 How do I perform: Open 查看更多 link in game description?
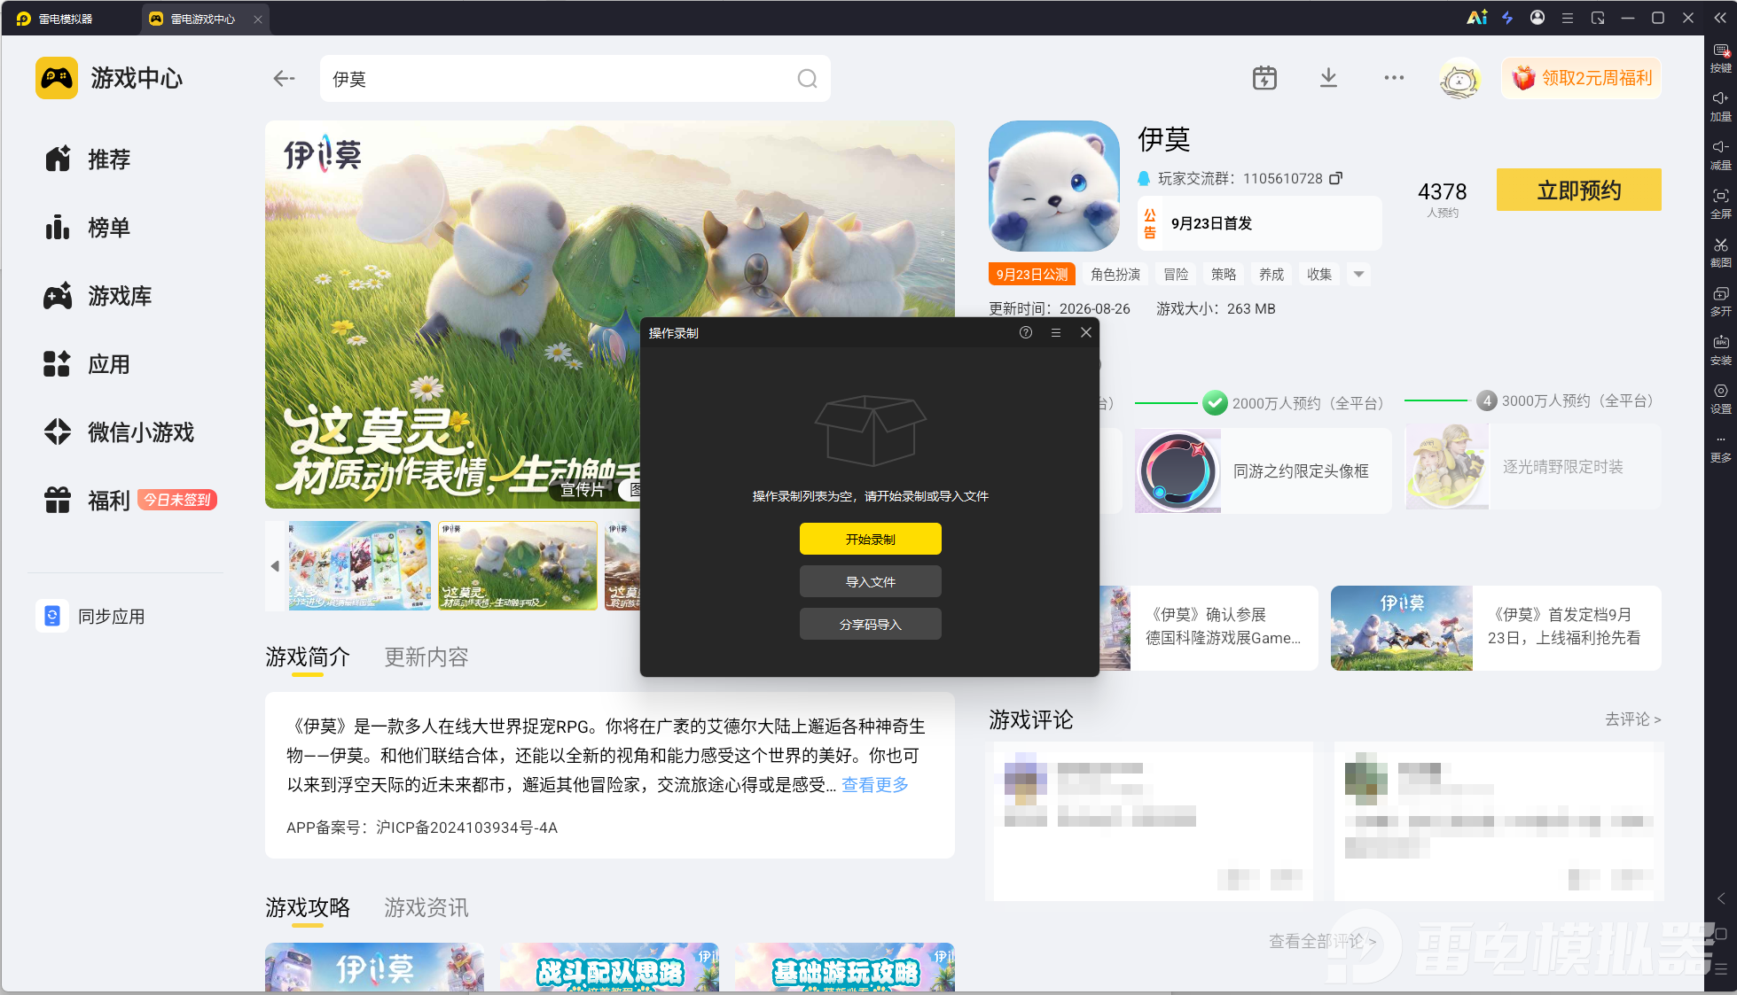point(875,785)
